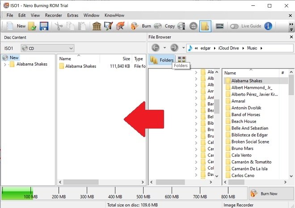Expand the Bib folder in folder tree
The image size is (295, 208).
(196, 124)
